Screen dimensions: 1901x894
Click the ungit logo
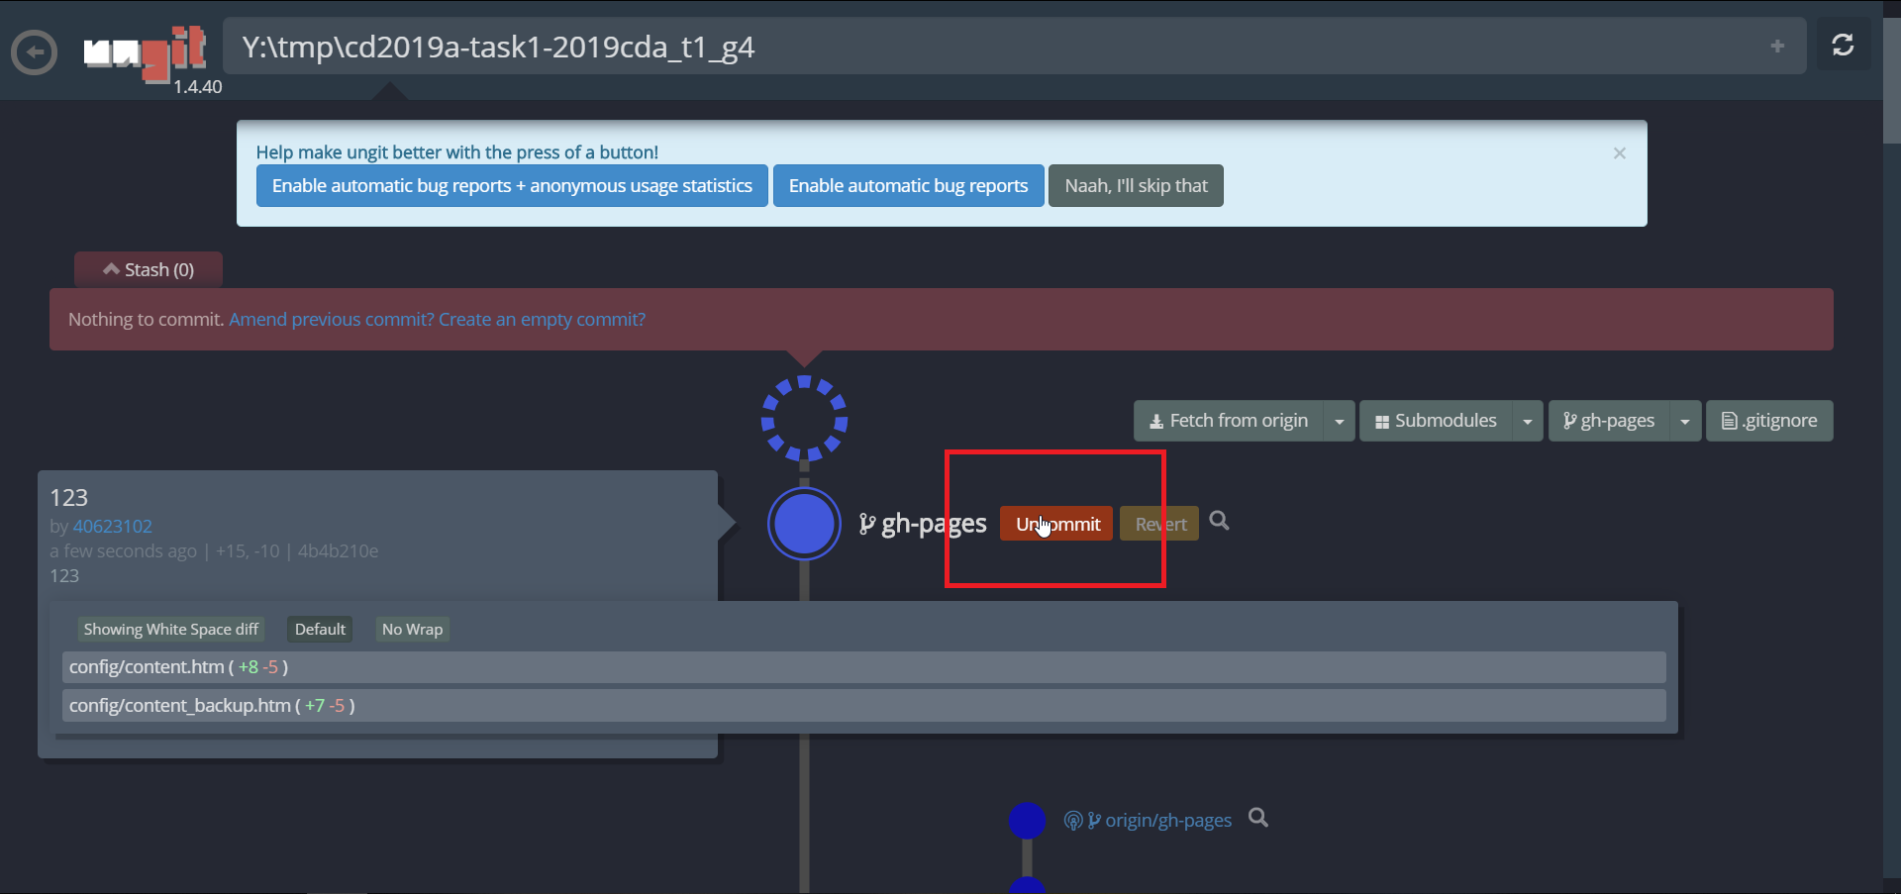tap(145, 51)
